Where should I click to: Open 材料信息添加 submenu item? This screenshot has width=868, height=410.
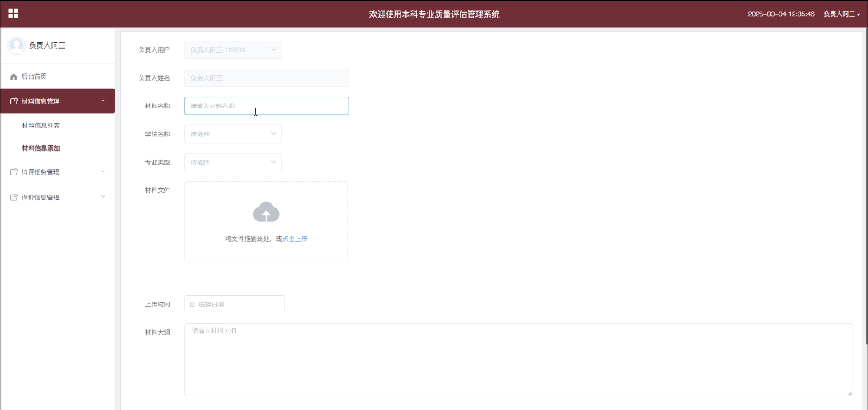tap(41, 148)
